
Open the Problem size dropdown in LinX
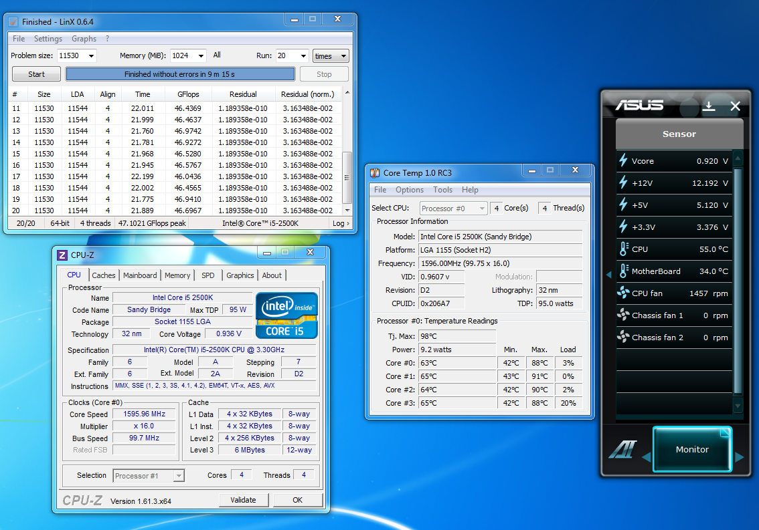click(x=91, y=55)
